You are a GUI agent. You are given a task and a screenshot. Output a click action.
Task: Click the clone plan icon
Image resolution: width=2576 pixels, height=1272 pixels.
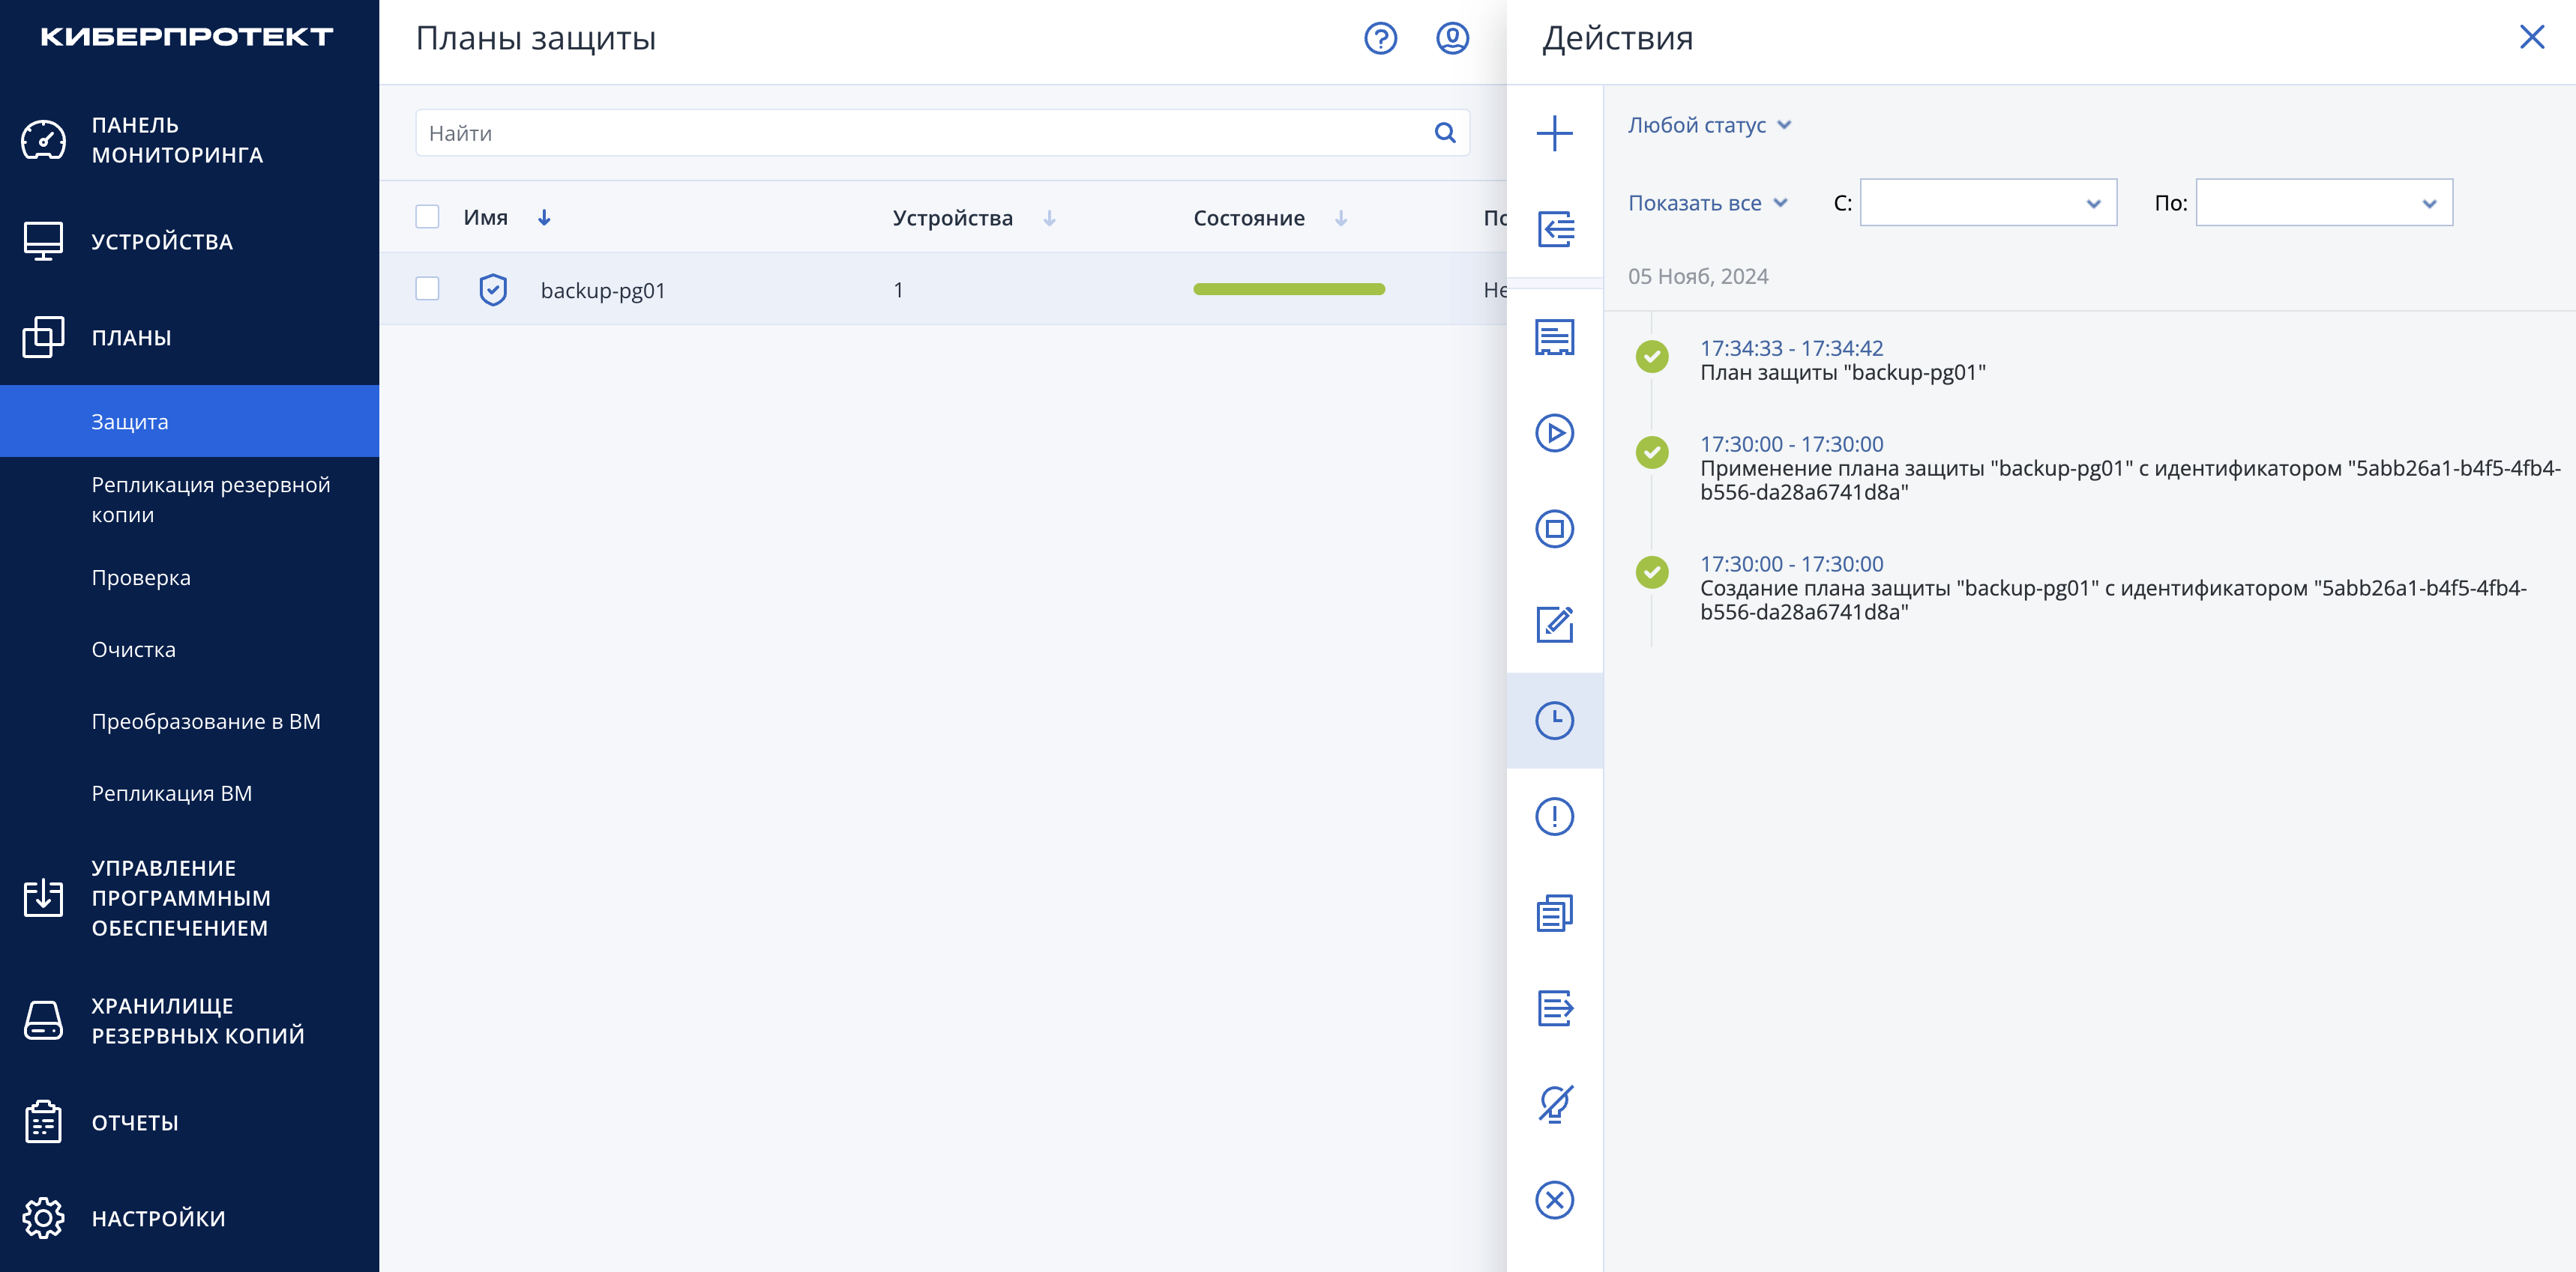1554,912
